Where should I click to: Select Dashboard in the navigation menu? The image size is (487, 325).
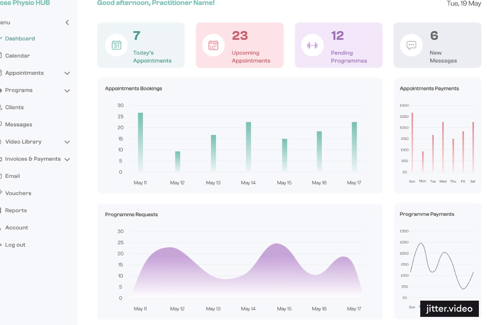click(x=21, y=38)
